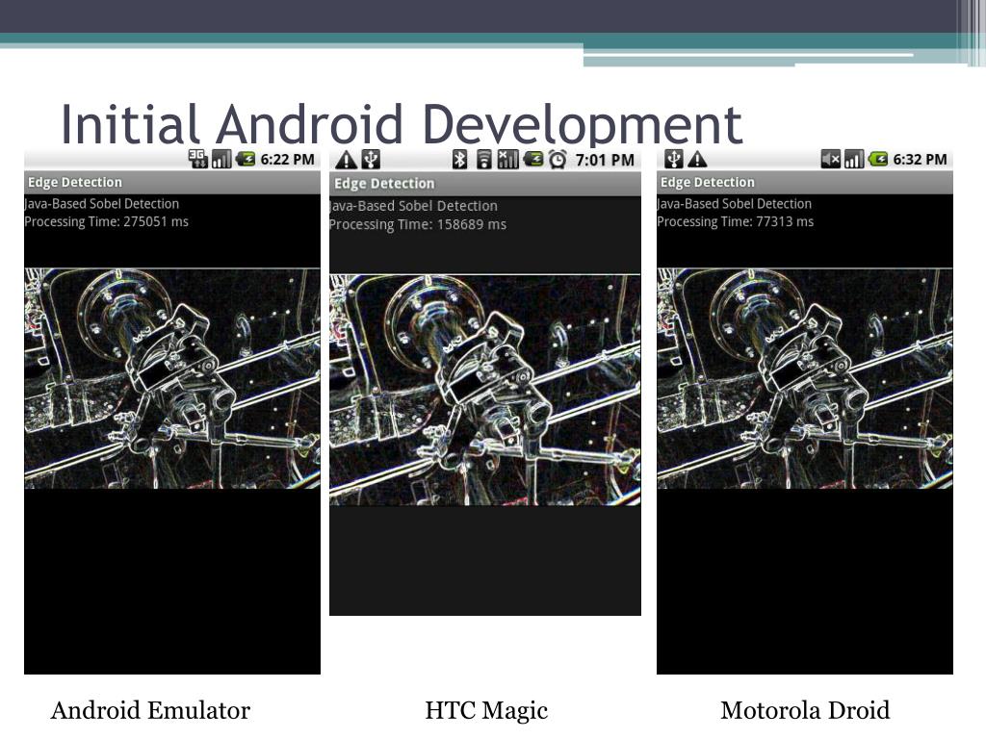Tap warning triangle icon on Motorola Droid
Screen dimensions: 986x739
point(697,160)
